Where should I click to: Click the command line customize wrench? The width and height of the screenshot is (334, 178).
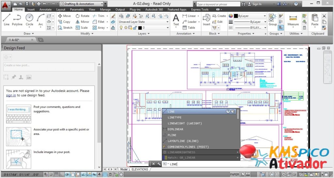[x=159, y=164]
